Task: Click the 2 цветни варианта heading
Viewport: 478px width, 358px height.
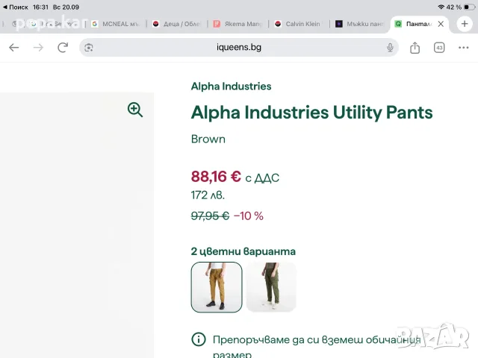Action: pyautogui.click(x=243, y=251)
